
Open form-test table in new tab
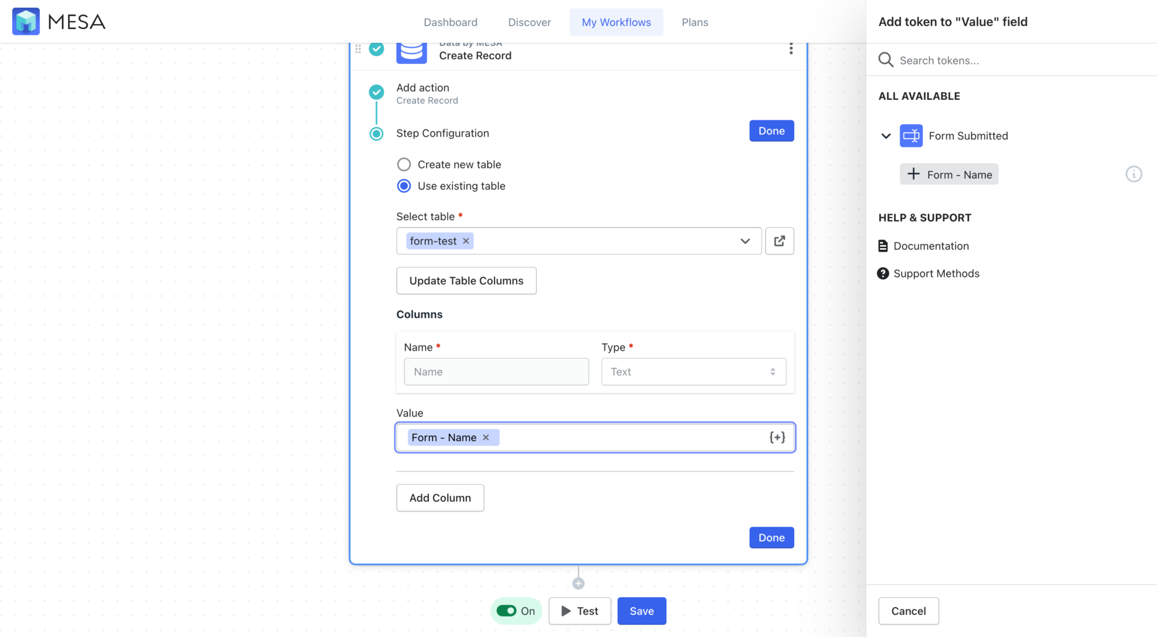click(779, 240)
